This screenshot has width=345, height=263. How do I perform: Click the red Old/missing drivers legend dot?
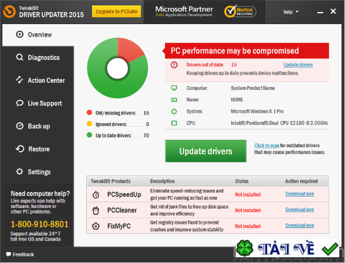click(89, 113)
